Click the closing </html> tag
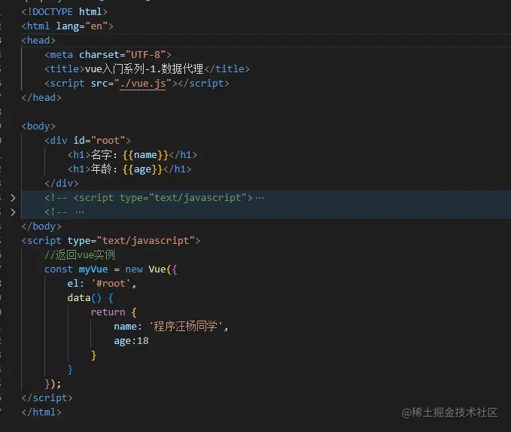This screenshot has height=432, width=511. tap(41, 412)
